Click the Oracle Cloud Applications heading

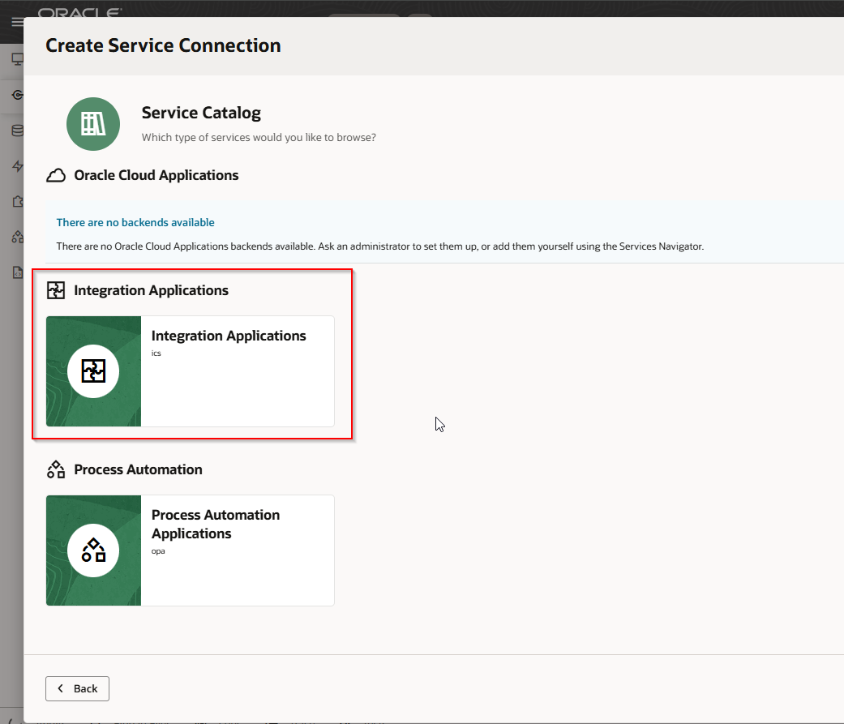(x=156, y=175)
